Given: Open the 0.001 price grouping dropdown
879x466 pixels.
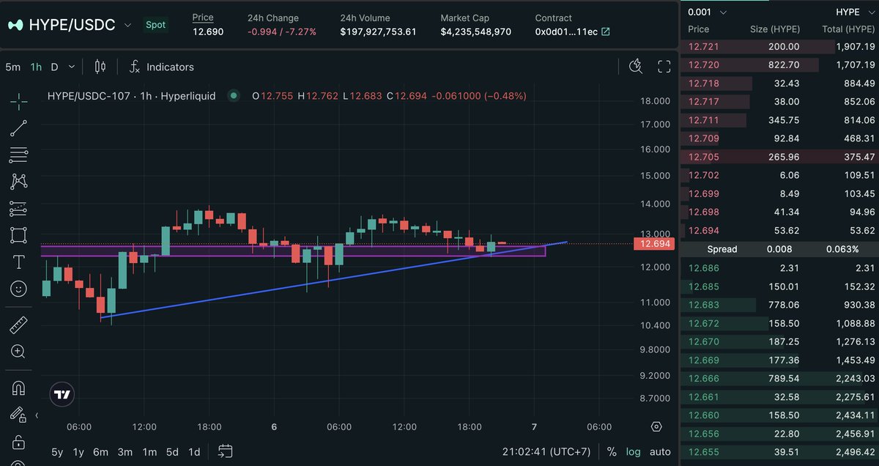Looking at the screenshot, I should click(x=708, y=12).
